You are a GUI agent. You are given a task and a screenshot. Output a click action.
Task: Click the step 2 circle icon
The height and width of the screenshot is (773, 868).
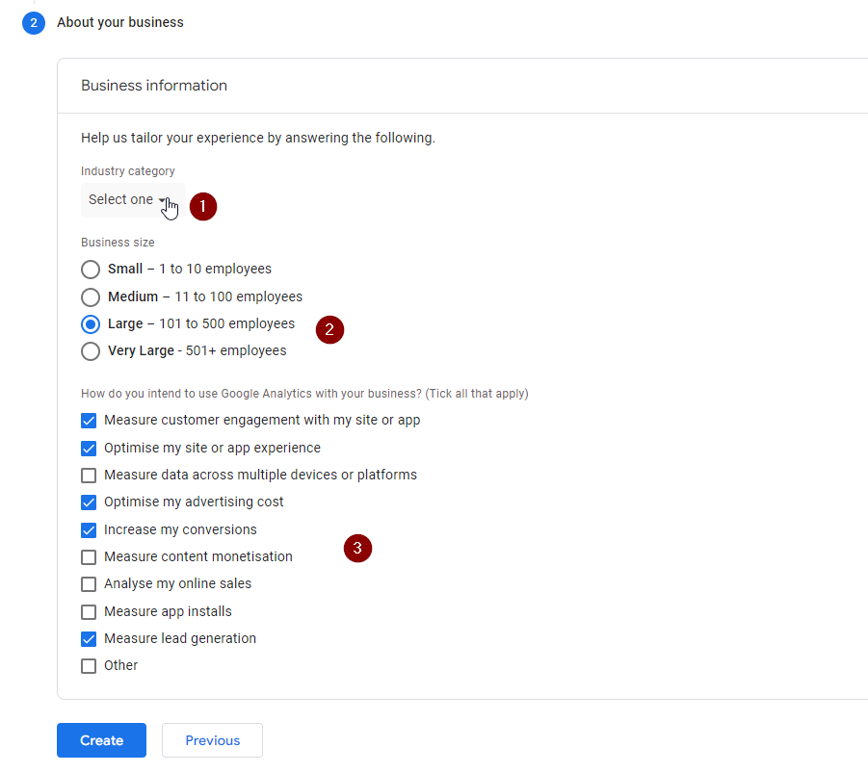[34, 23]
